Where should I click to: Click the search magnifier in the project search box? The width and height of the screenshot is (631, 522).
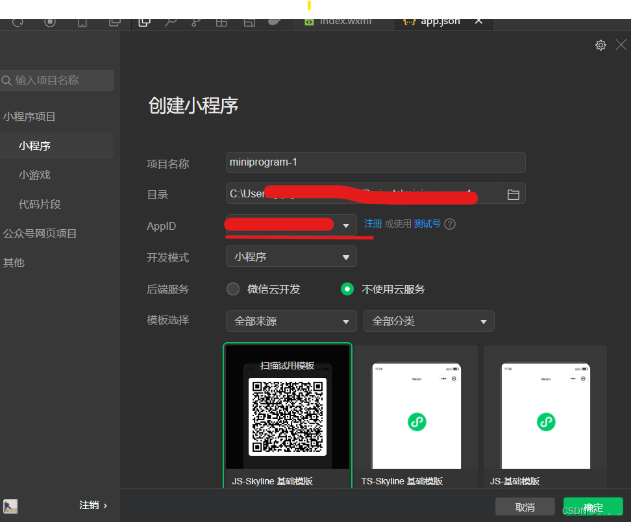click(6, 81)
